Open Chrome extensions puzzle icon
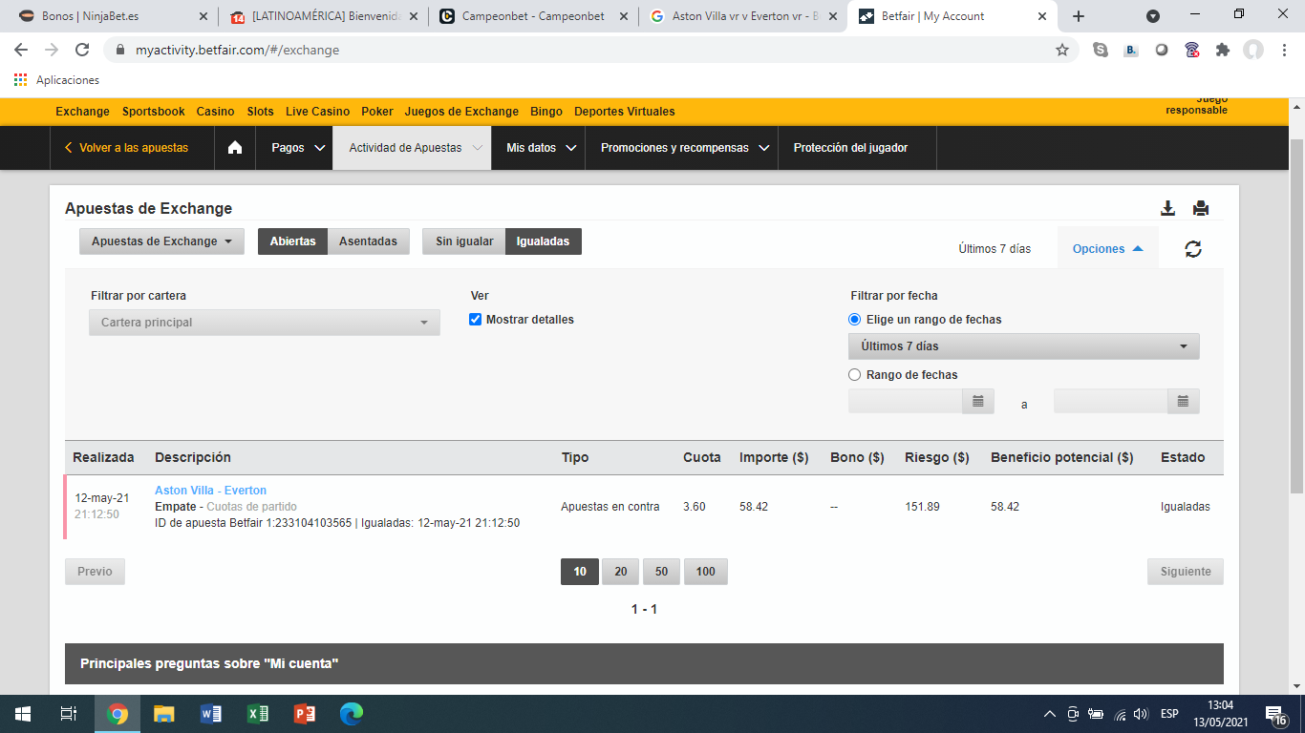The width and height of the screenshot is (1305, 733). pyautogui.click(x=1222, y=50)
